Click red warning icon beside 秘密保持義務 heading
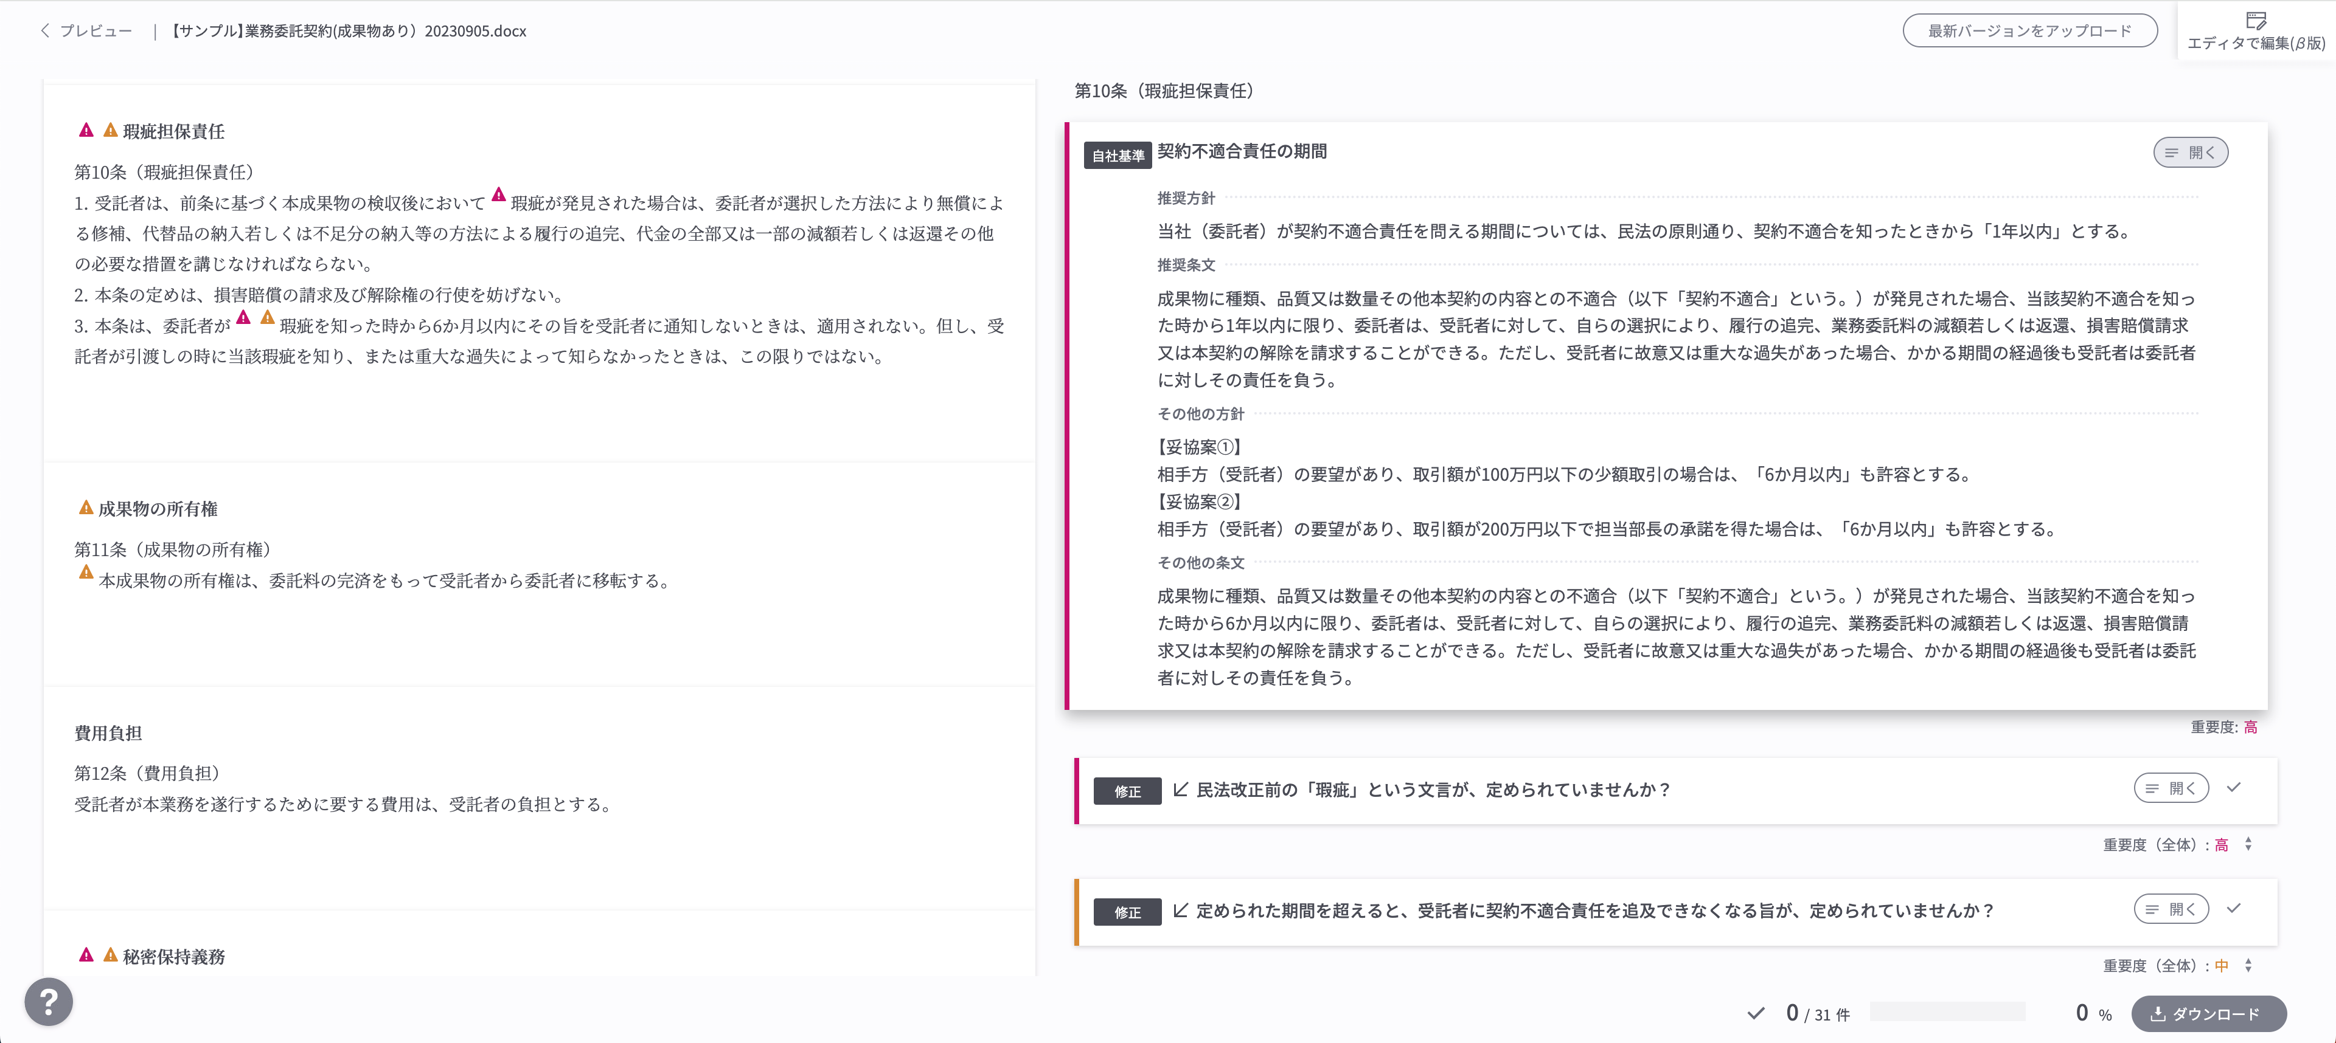Screen dimensions: 2336x1043 point(86,955)
